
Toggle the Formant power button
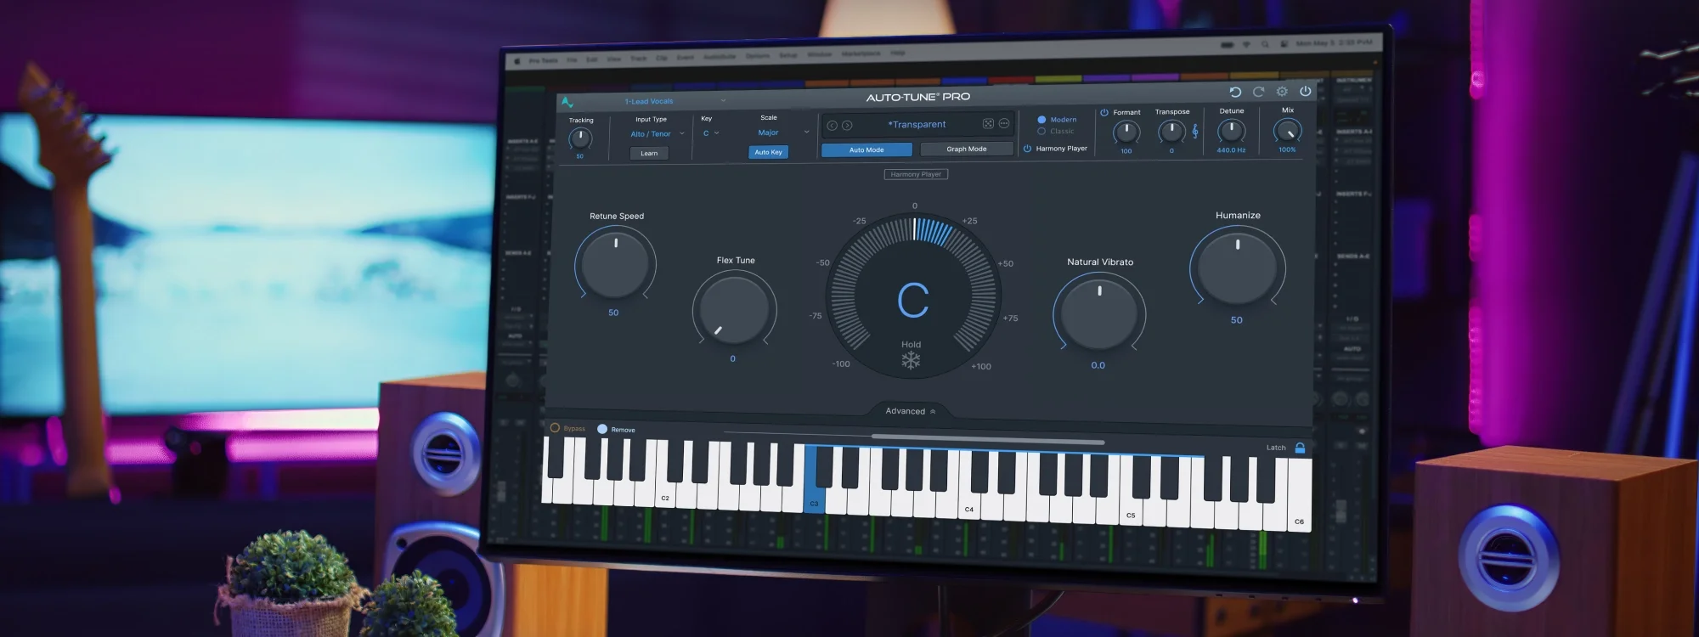(x=1104, y=112)
